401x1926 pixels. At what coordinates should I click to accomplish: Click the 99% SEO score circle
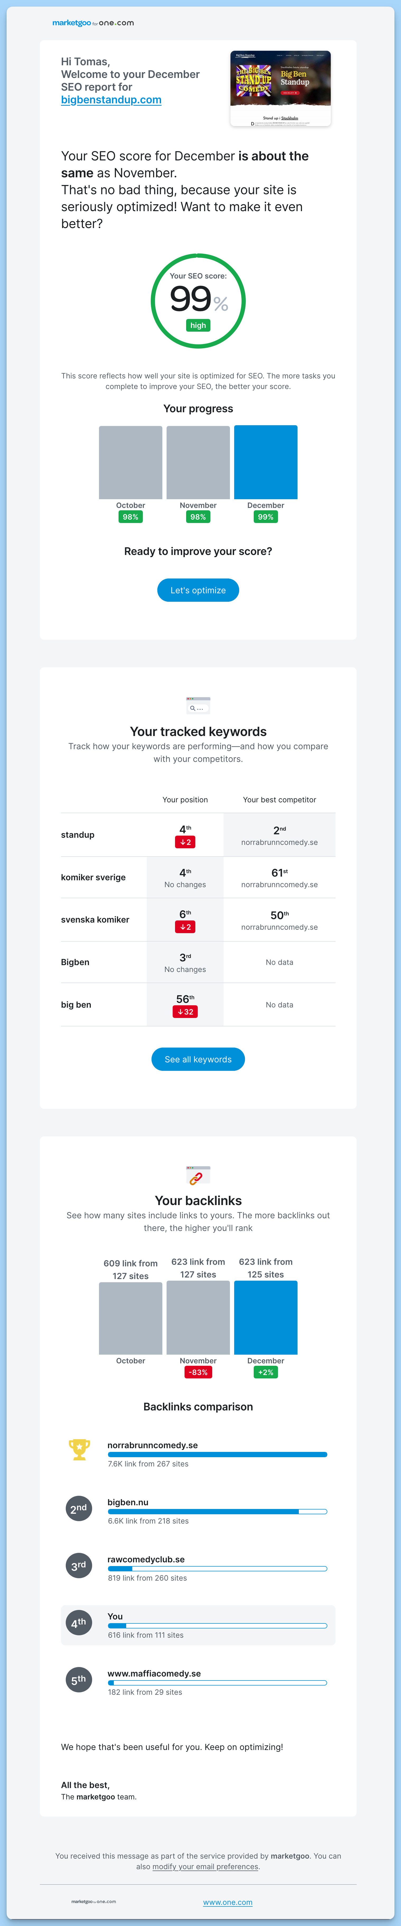(x=198, y=300)
